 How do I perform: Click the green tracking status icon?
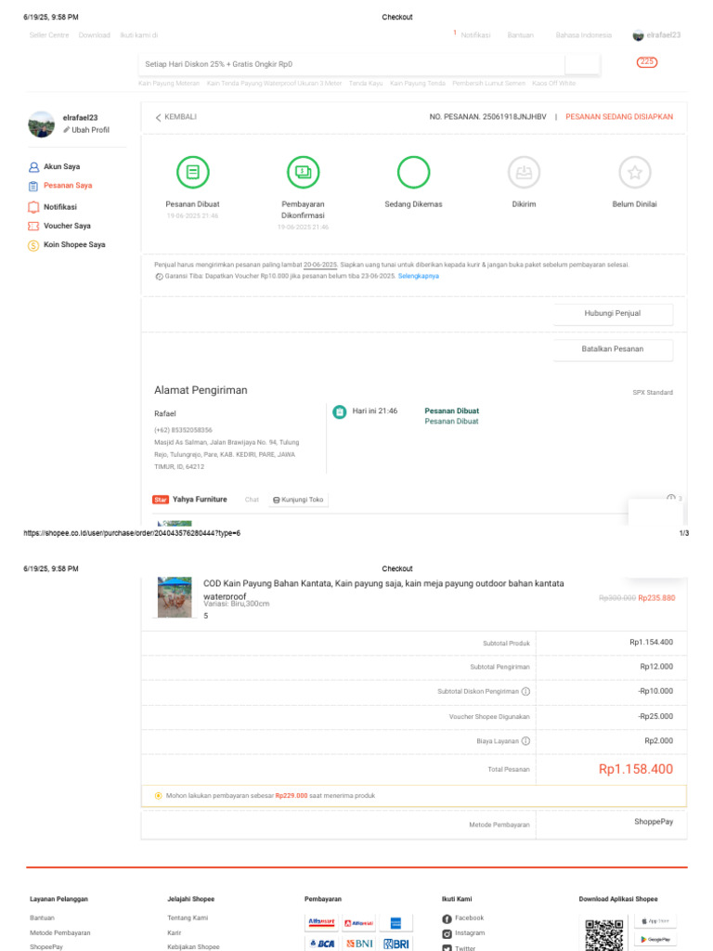click(x=340, y=411)
